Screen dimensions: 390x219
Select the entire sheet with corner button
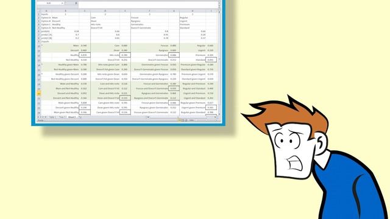click(x=38, y=11)
